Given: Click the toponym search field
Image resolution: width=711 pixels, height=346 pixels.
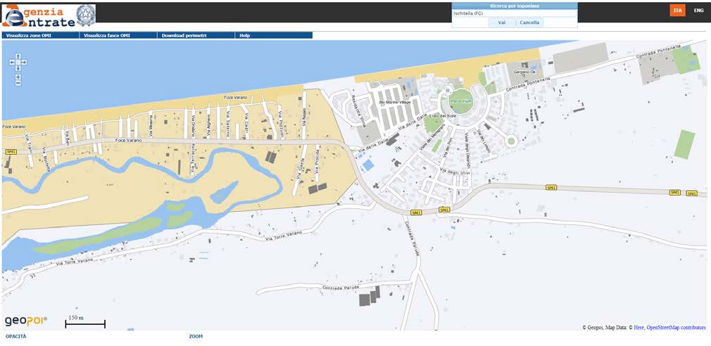Looking at the screenshot, I should point(514,13).
